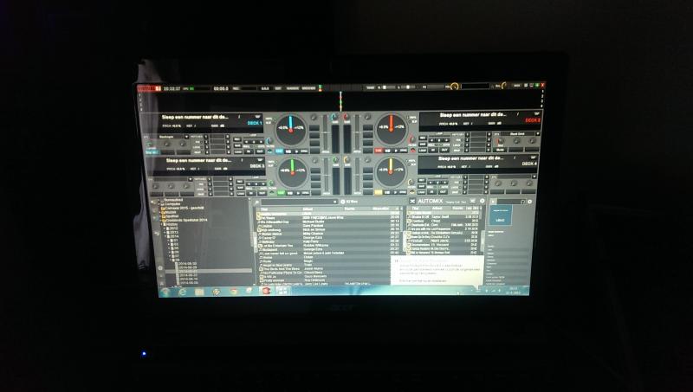Image resolution: width=693 pixels, height=392 pixels.
Task: Open Internet Explorer from the taskbar
Action: [183, 292]
